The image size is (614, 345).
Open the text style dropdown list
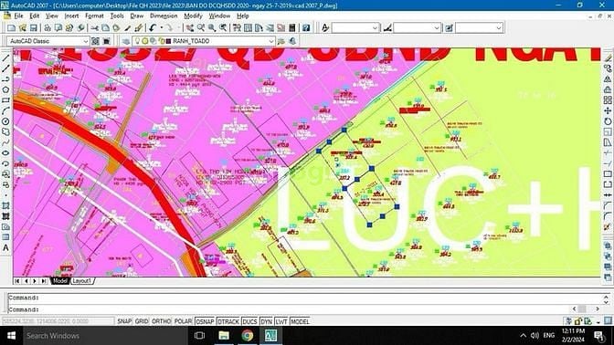375,27
